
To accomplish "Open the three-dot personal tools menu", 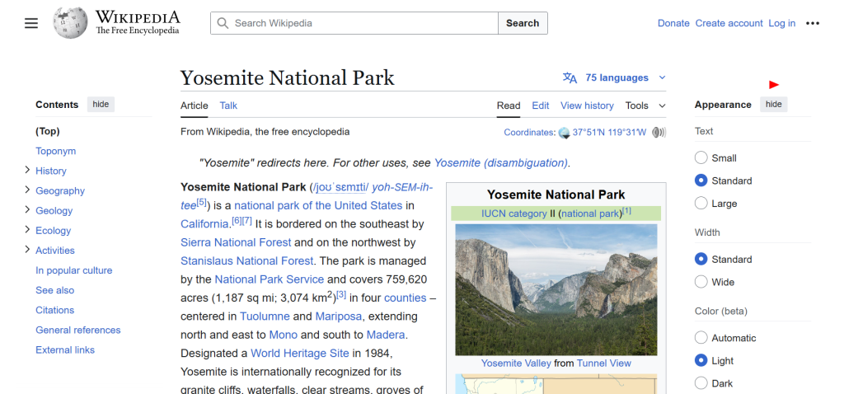I will pos(813,23).
